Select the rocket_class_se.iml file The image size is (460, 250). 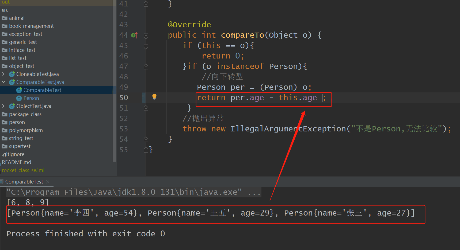pos(23,170)
